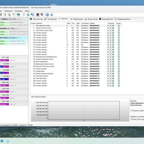This screenshot has width=144, height=144.
Task: Click the 100 % health bar of the 223,6 GB disk
Action: click(4, 41)
